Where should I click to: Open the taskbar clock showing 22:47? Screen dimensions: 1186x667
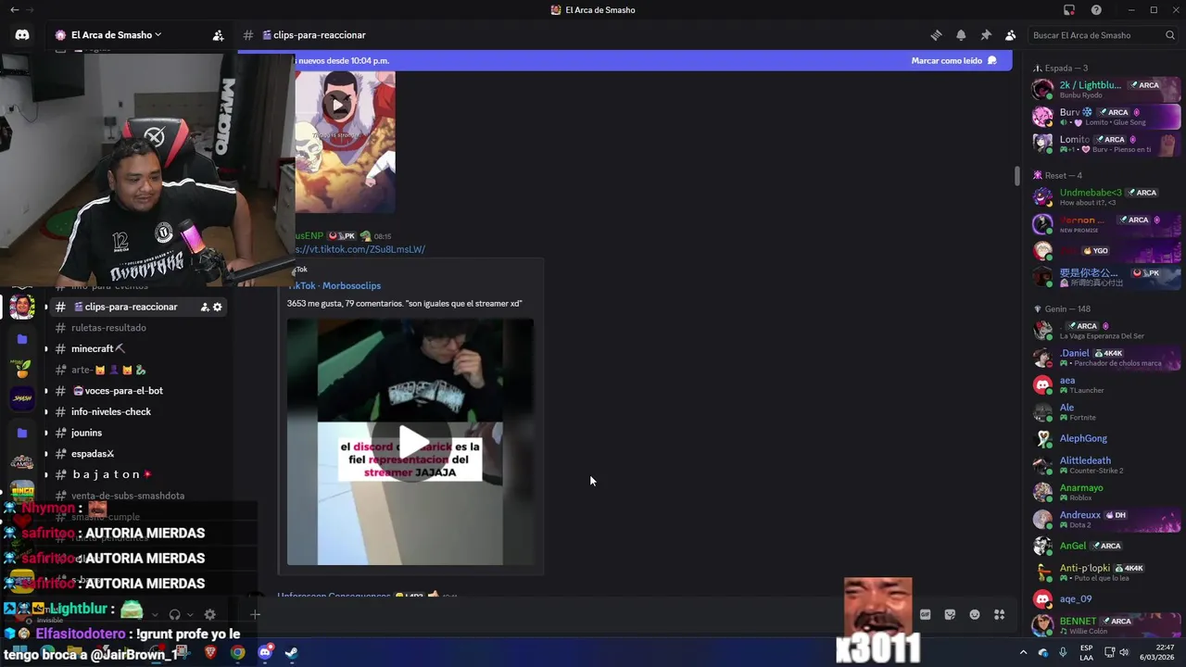point(1156,652)
